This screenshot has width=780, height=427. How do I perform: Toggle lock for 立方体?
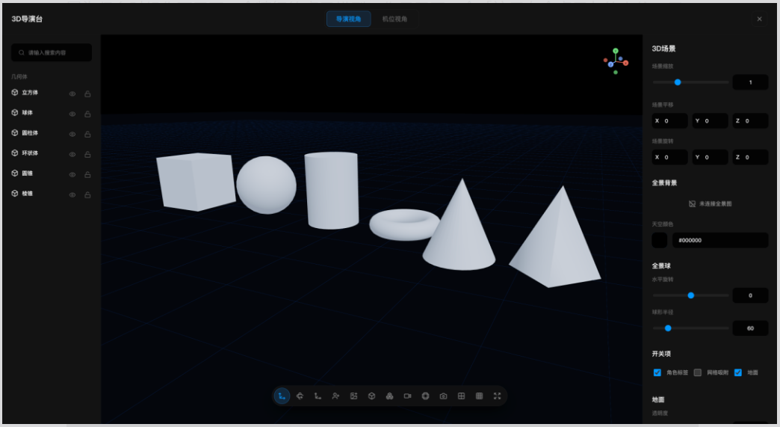(87, 93)
